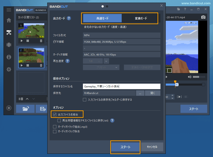213x157 pixels.
Task: Move the segment down with the down arrow
Action: point(34,99)
